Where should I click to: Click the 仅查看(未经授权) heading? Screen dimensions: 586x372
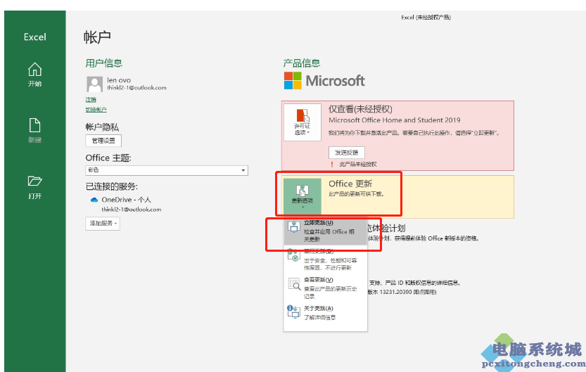[360, 109]
